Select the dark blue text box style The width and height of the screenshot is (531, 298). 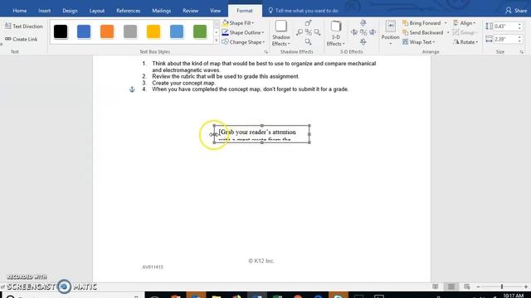point(84,31)
